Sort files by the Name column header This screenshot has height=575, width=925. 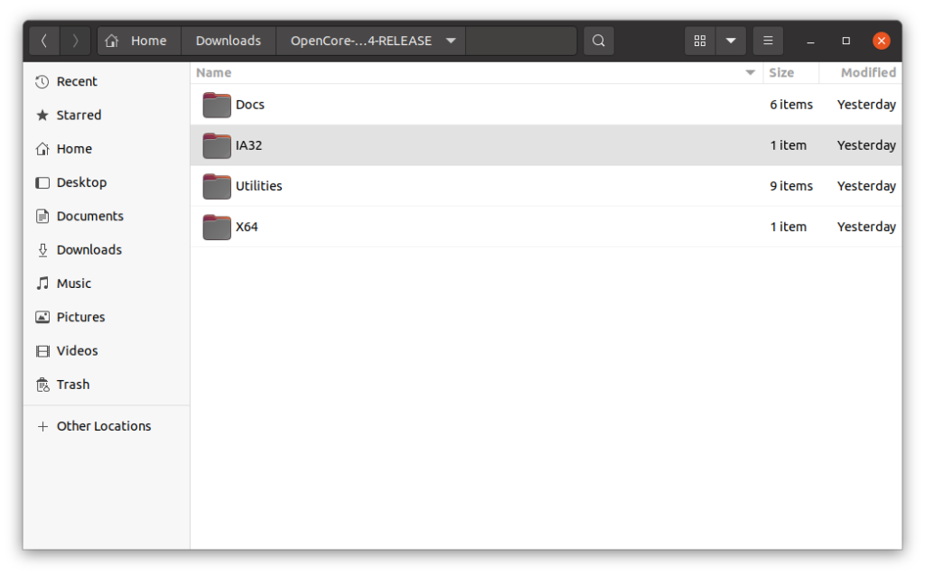[x=477, y=72]
